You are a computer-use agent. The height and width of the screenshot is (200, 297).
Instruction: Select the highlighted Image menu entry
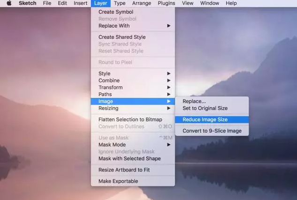pyautogui.click(x=133, y=101)
